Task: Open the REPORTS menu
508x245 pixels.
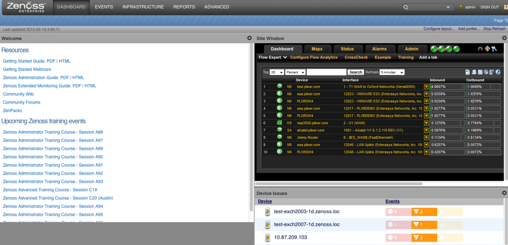Action: (x=184, y=7)
